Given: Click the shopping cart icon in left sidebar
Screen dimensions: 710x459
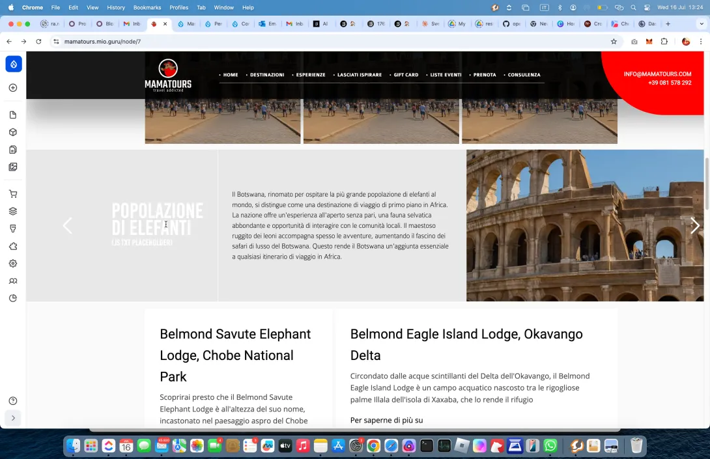Looking at the screenshot, I should click(13, 194).
